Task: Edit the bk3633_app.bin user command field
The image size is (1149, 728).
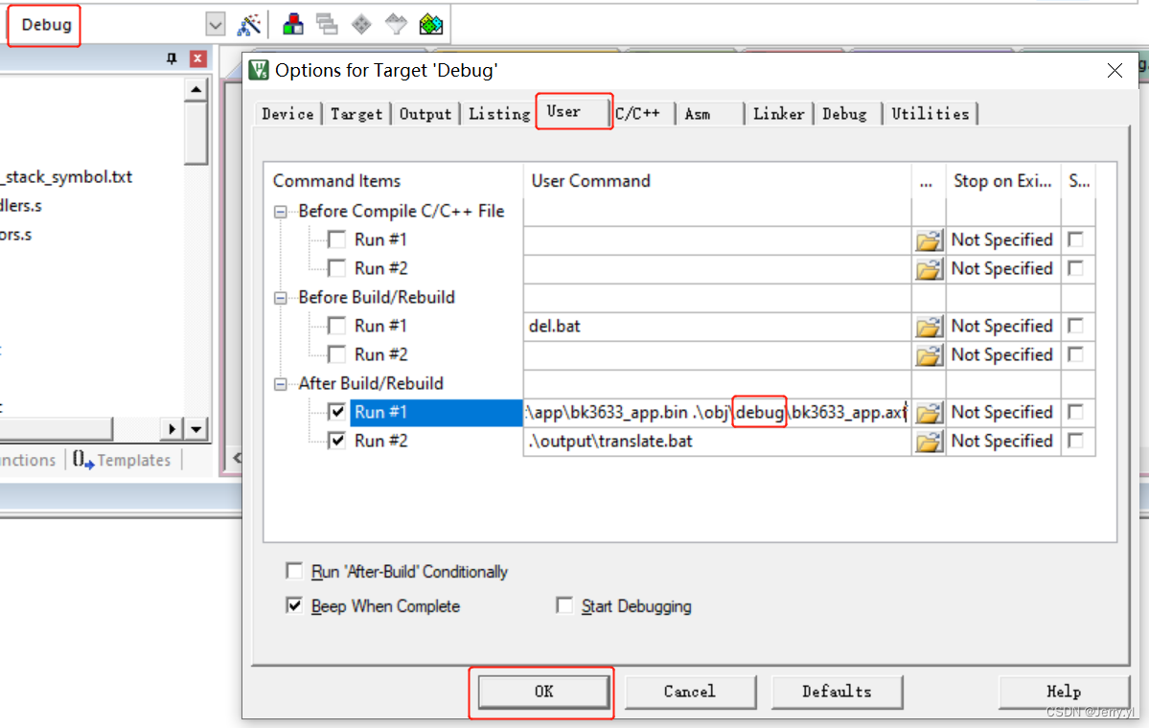Action: pos(718,412)
